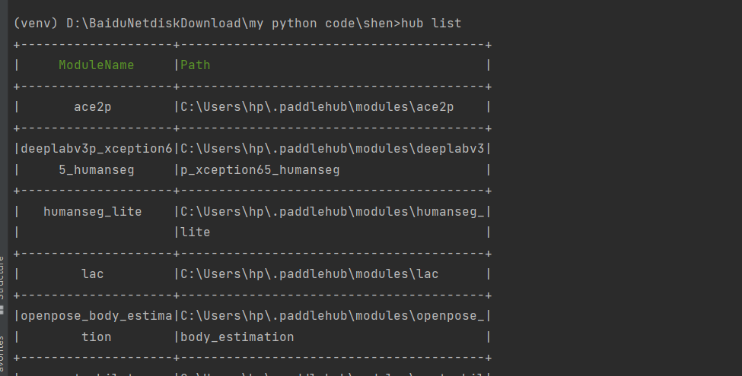
Task: Click the lac module path cell
Action: tap(310, 274)
